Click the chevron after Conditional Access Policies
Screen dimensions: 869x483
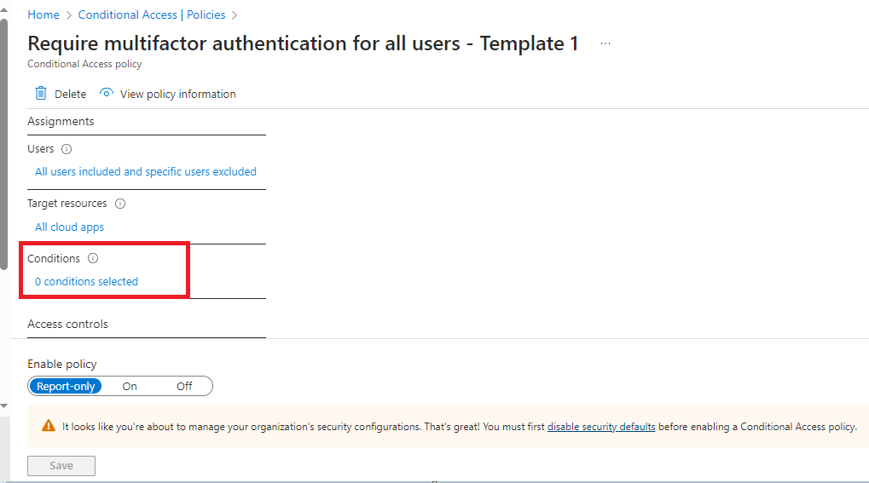(235, 15)
